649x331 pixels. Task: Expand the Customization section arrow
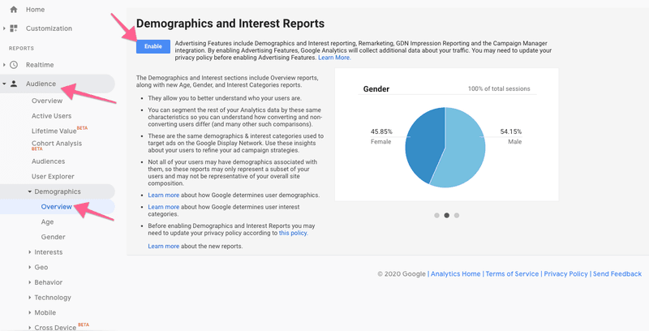point(4,28)
